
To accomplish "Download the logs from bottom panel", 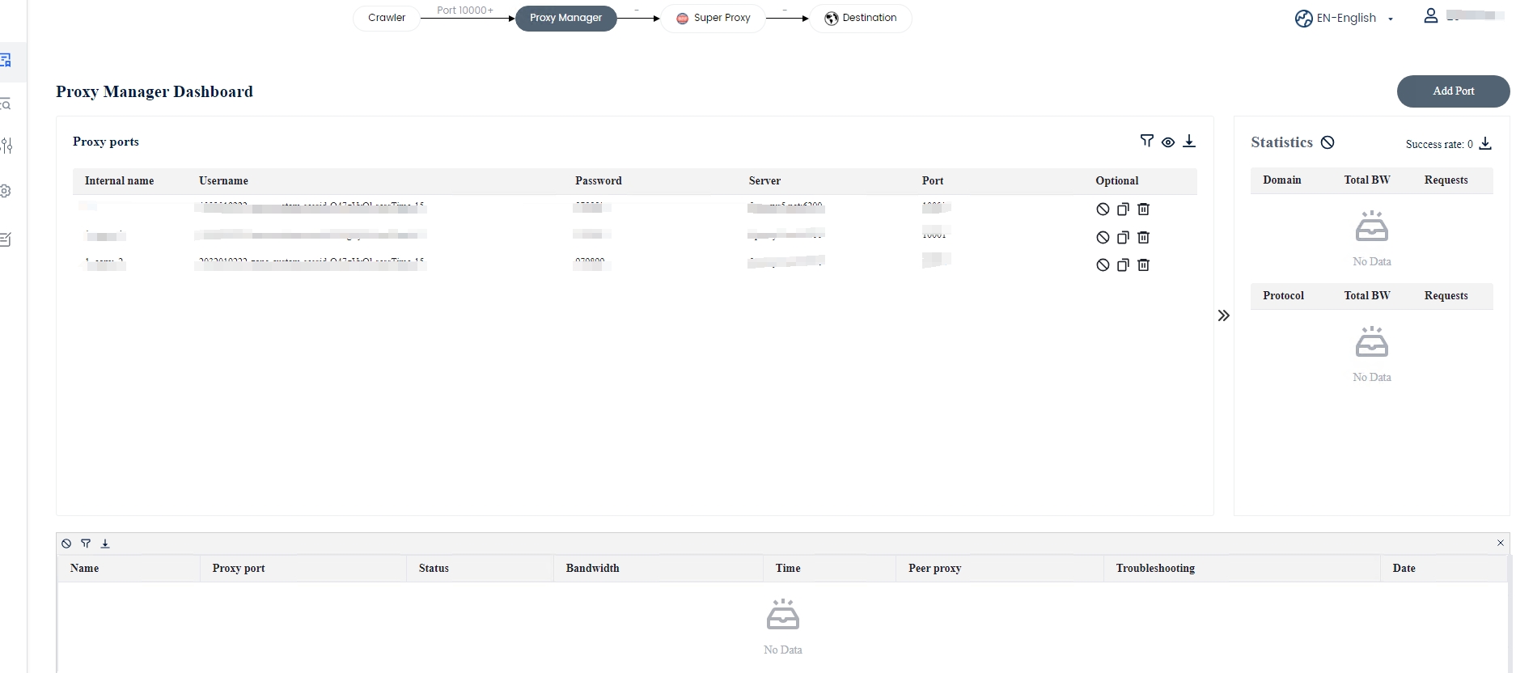I will pos(105,544).
